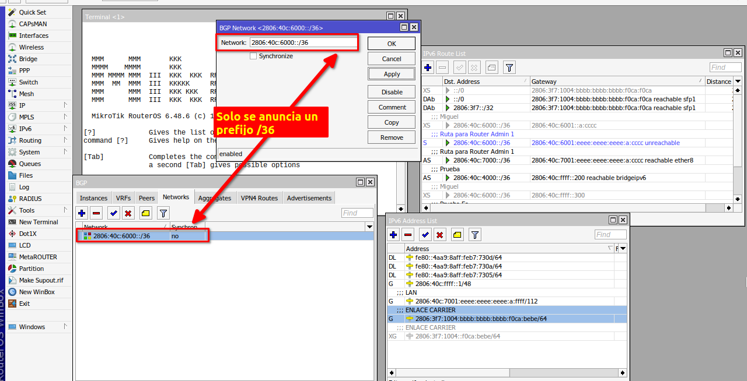Open column dropdown arrow in BGP Networks table
The image size is (747, 381).
[x=369, y=227]
